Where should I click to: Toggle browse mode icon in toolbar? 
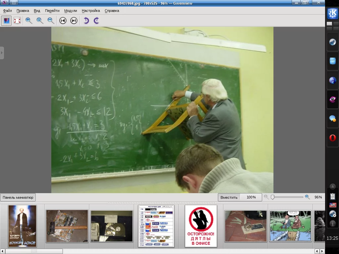click(x=6, y=21)
